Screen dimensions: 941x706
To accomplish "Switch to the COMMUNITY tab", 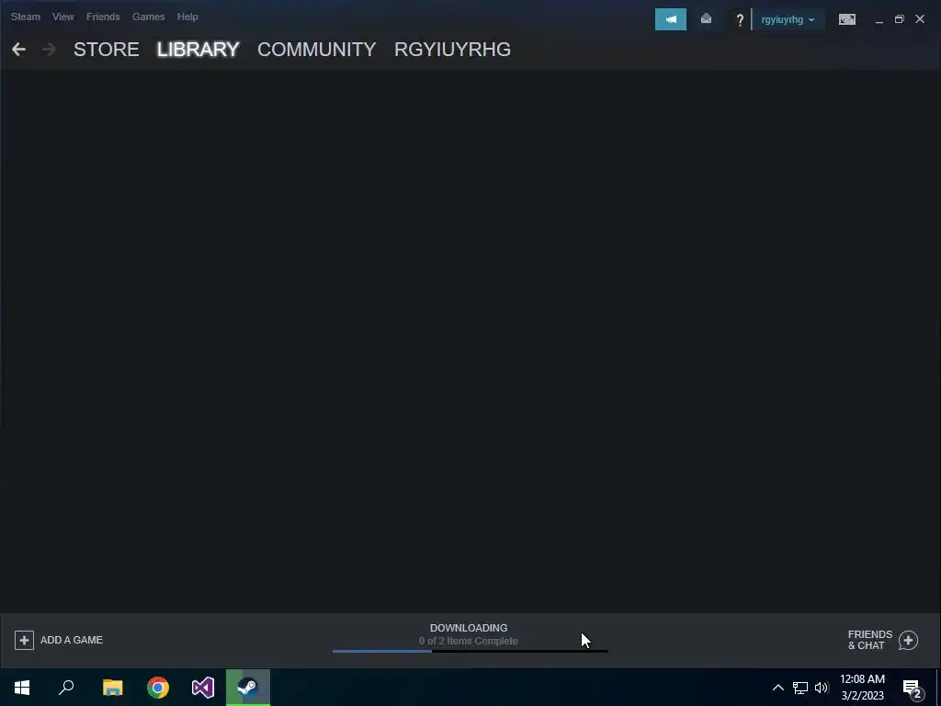I will tap(317, 50).
